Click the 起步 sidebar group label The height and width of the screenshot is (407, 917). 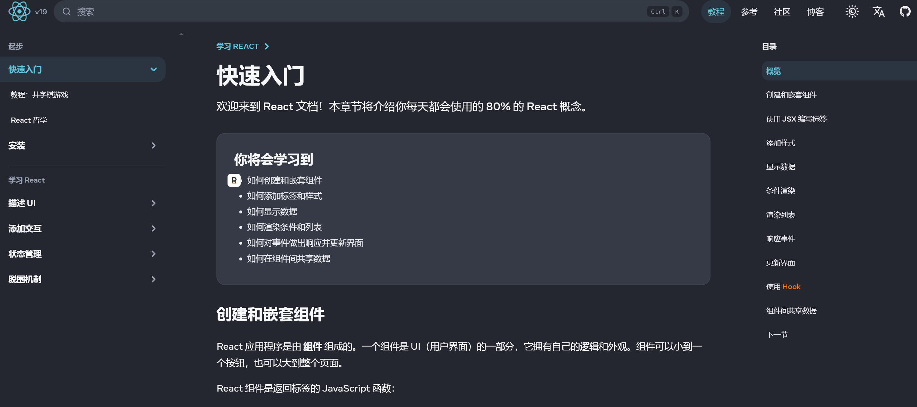15,46
